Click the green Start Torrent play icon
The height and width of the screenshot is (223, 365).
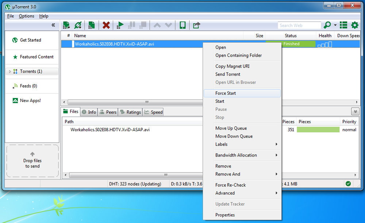120,25
